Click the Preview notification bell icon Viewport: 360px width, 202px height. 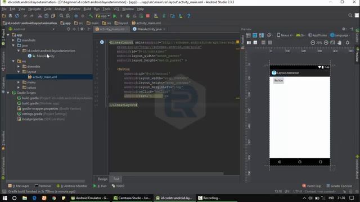[x=348, y=43]
